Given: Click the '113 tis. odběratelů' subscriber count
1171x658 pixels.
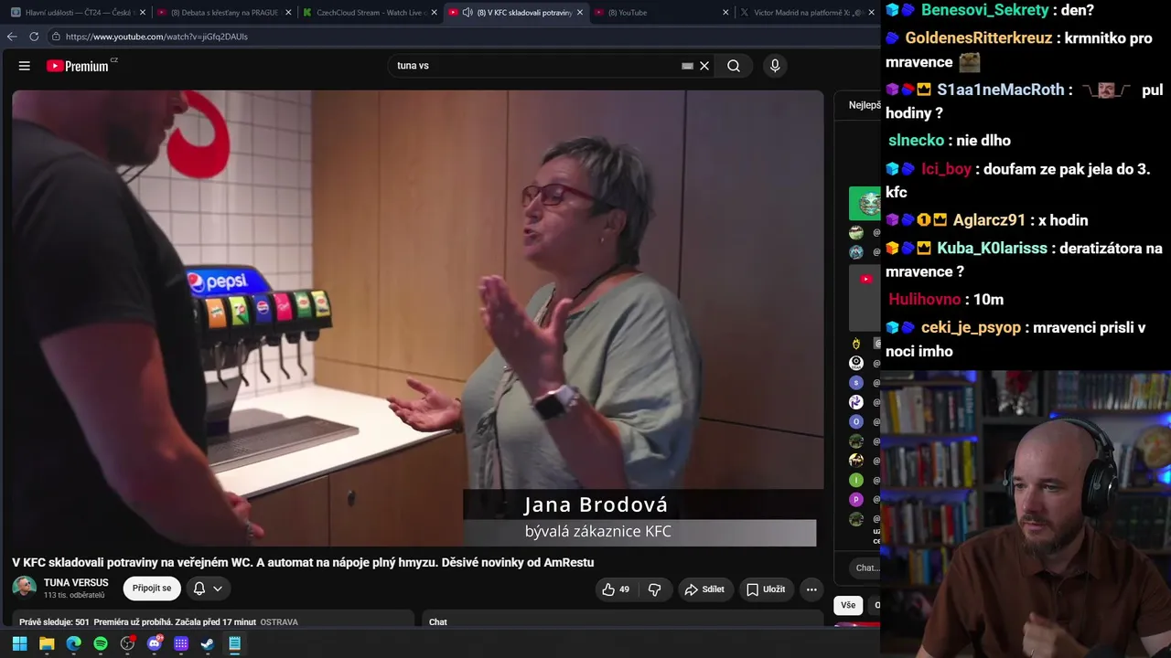Looking at the screenshot, I should [x=74, y=596].
